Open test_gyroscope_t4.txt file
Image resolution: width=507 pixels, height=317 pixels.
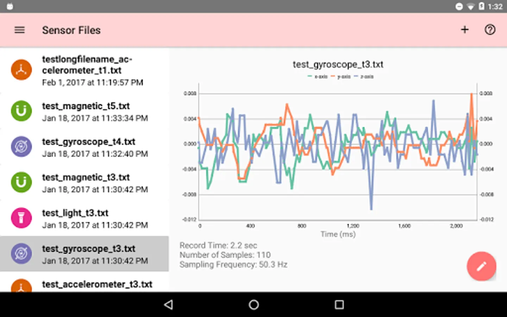[x=84, y=147]
